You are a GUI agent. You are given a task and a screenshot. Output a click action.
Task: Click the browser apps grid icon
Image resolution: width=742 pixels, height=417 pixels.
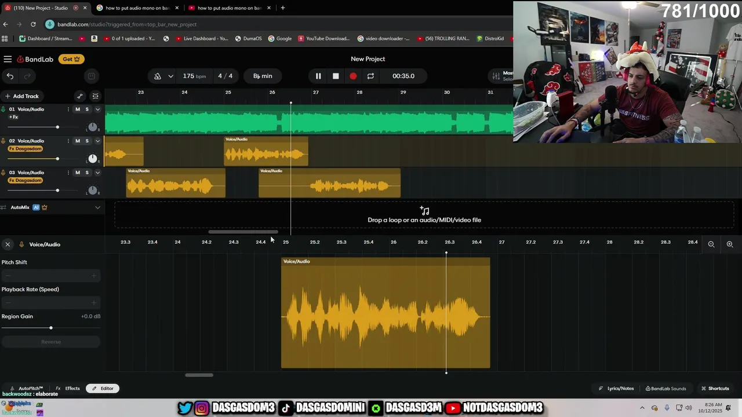point(5,39)
